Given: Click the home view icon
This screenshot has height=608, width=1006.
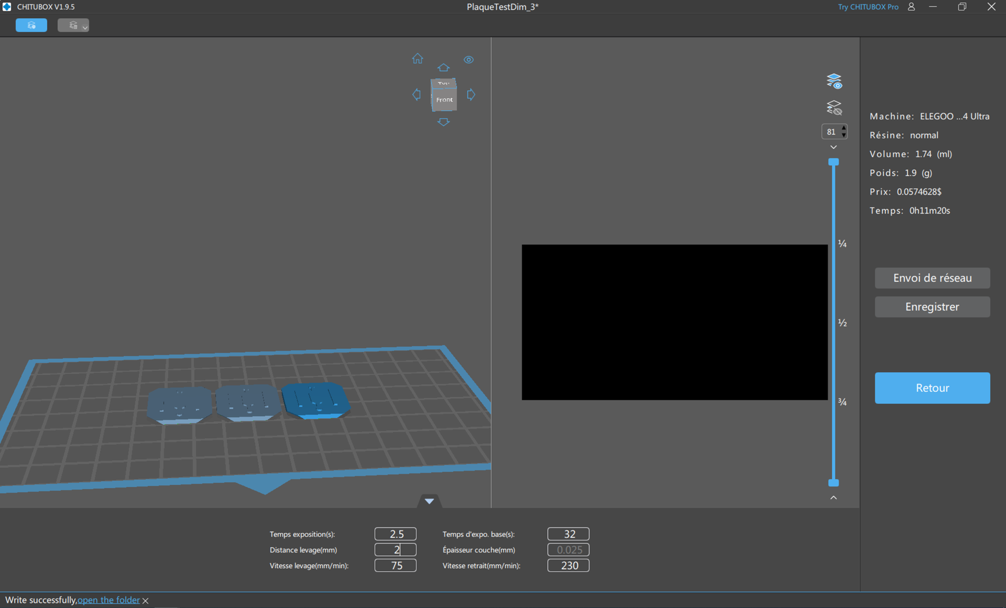Looking at the screenshot, I should [x=418, y=59].
